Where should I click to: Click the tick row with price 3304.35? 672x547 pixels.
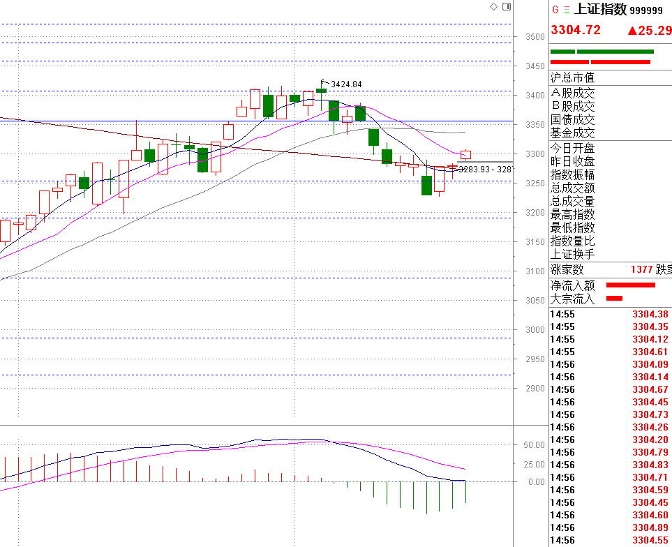(x=611, y=327)
